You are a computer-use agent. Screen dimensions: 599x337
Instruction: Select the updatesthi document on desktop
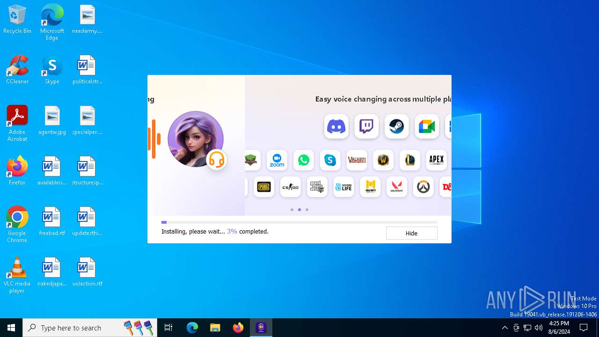pos(87,222)
